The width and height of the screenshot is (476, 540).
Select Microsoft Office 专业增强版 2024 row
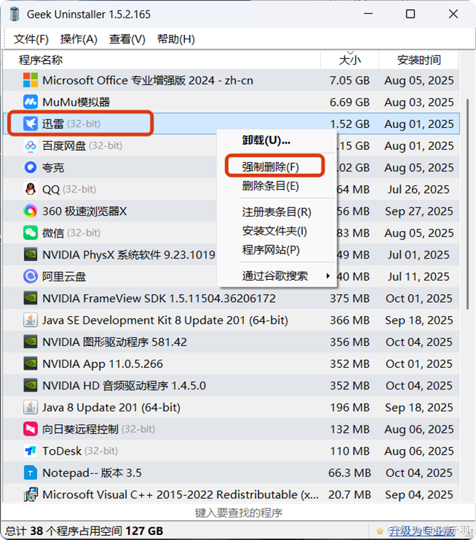pyautogui.click(x=231, y=80)
